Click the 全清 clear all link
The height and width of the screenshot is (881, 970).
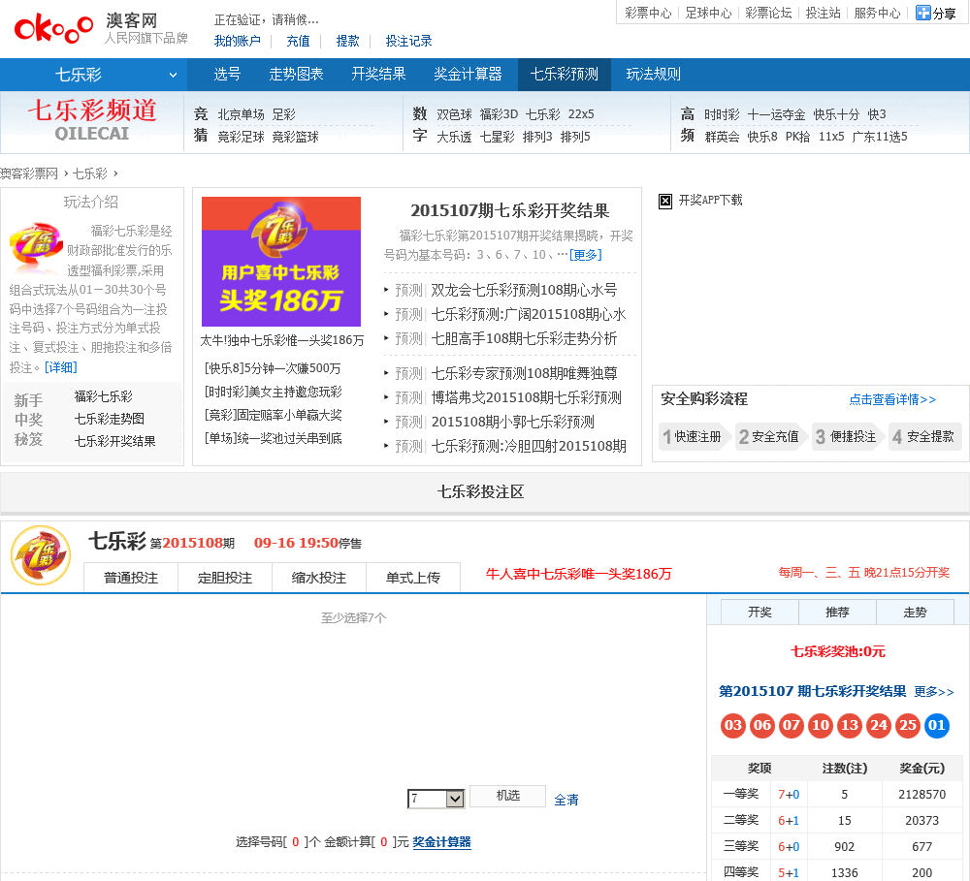[566, 800]
